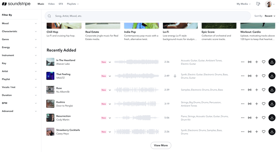This screenshot has height=152, width=279.
Task: Download In The Heartland track
Action: pos(272,62)
